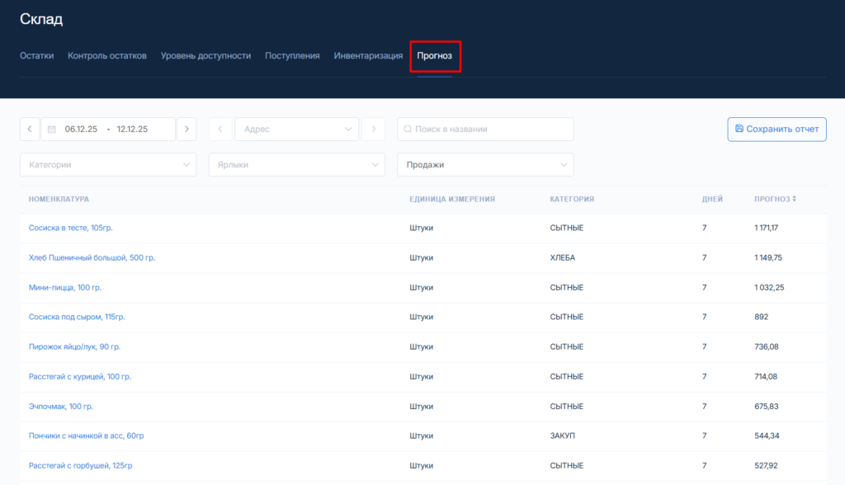Viewport: 845px width, 485px height.
Task: Click next date range arrow
Action: [186, 129]
